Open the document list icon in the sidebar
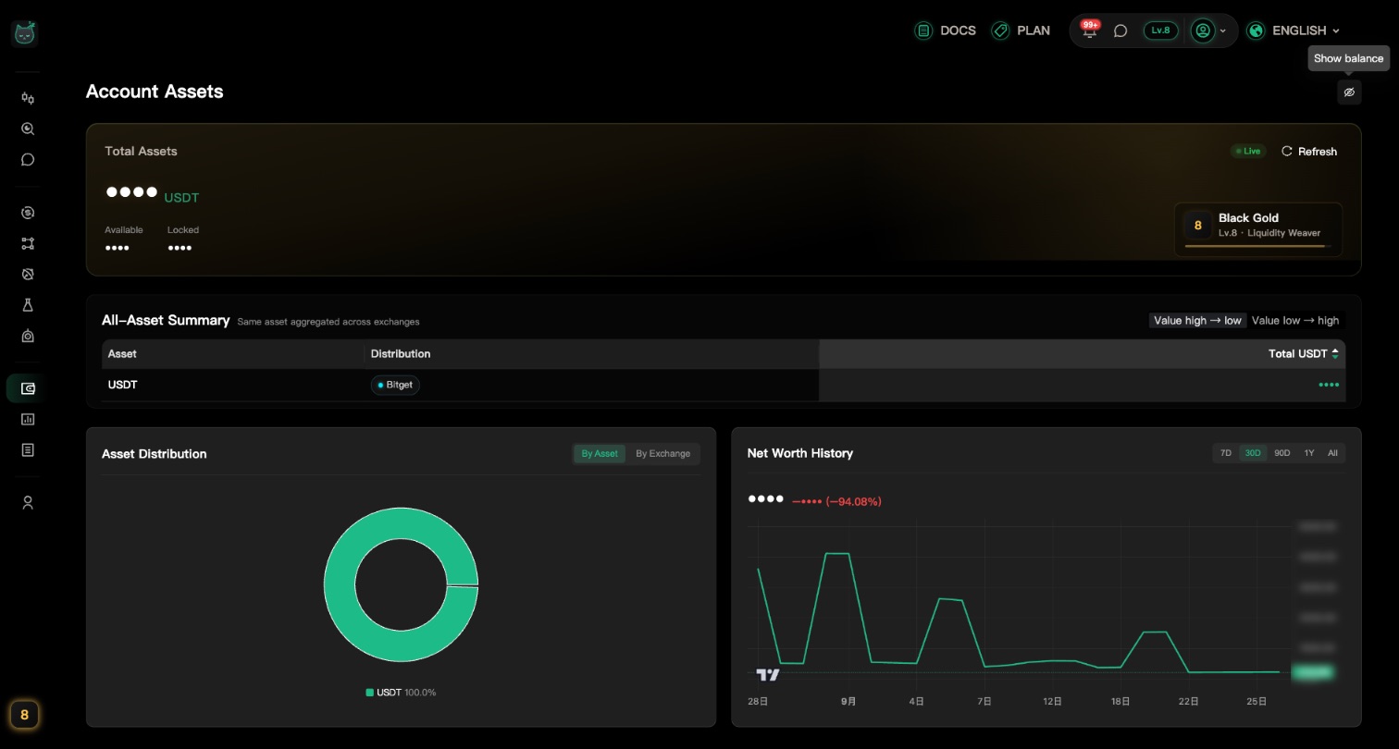The height and width of the screenshot is (749, 1399). tap(28, 449)
